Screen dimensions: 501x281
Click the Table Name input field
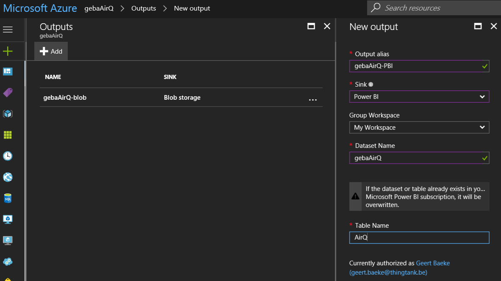click(x=419, y=238)
